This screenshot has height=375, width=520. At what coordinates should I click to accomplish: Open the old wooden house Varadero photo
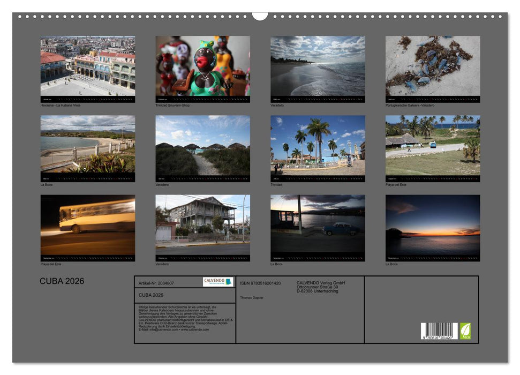pos(202,225)
